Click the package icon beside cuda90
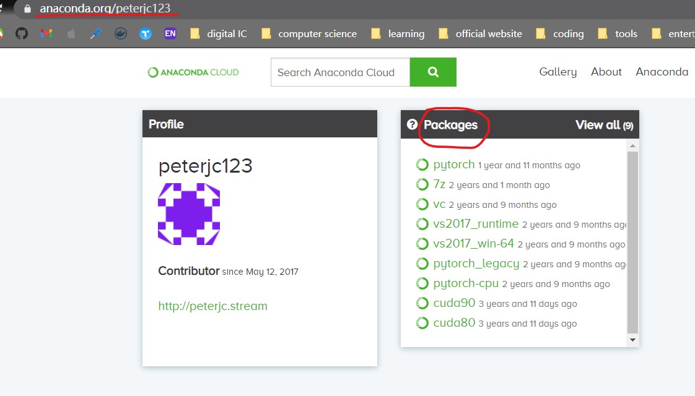The width and height of the screenshot is (695, 396). pos(422,303)
